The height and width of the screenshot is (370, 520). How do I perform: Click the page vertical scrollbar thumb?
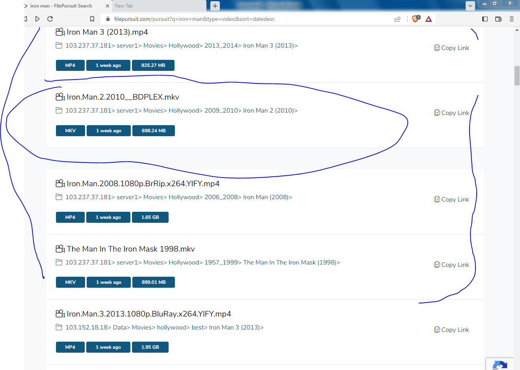coord(517,76)
